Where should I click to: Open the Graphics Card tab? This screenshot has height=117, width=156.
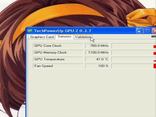click(42, 37)
